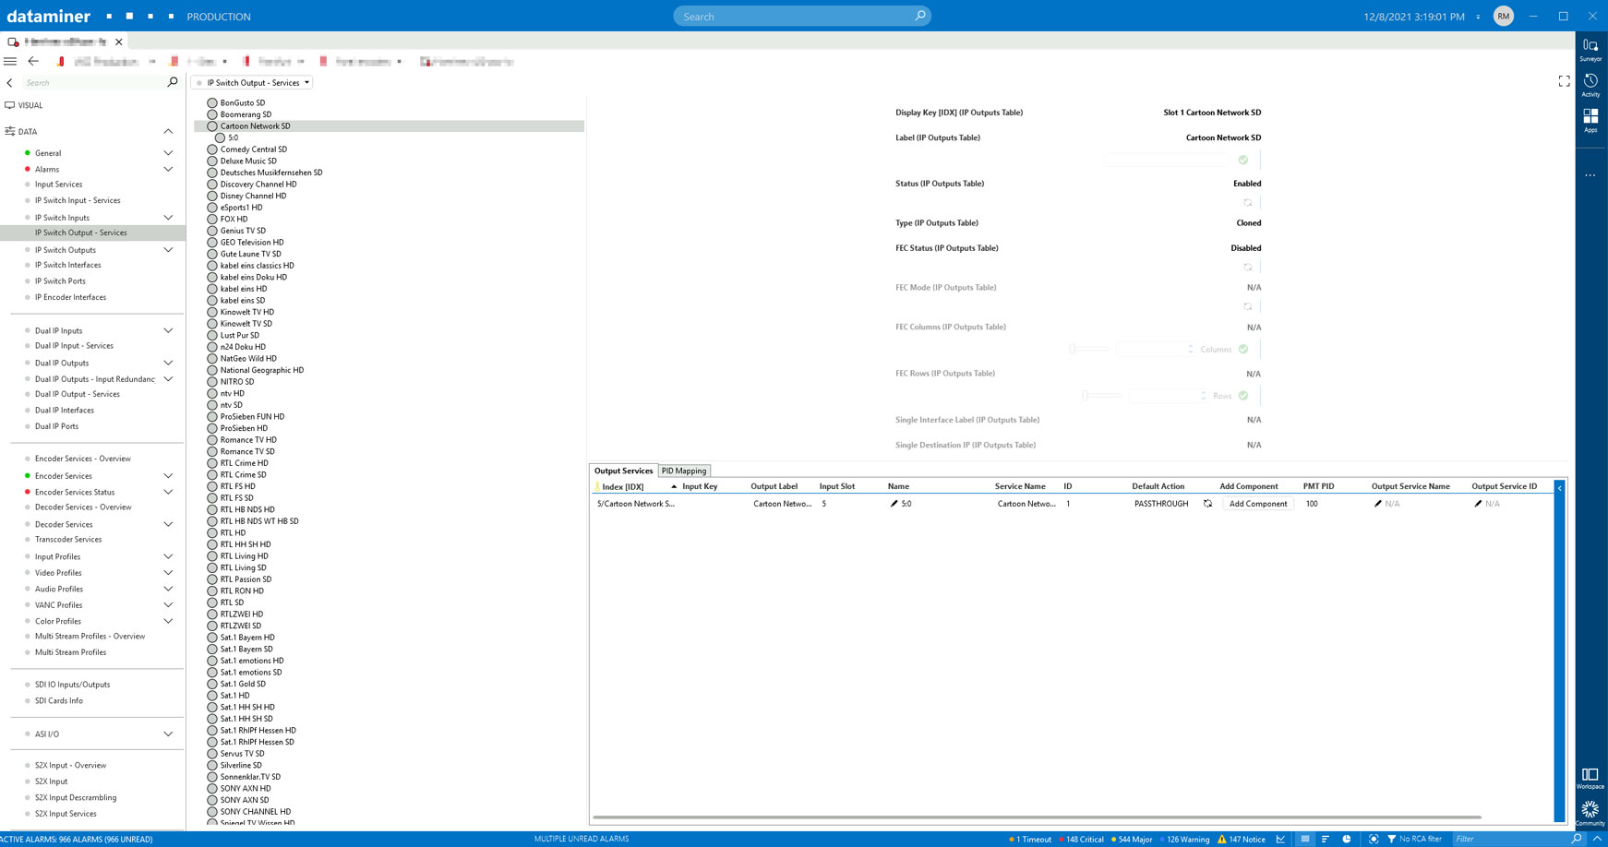Switch to the PID Mapping tab
The width and height of the screenshot is (1608, 847).
pos(684,471)
